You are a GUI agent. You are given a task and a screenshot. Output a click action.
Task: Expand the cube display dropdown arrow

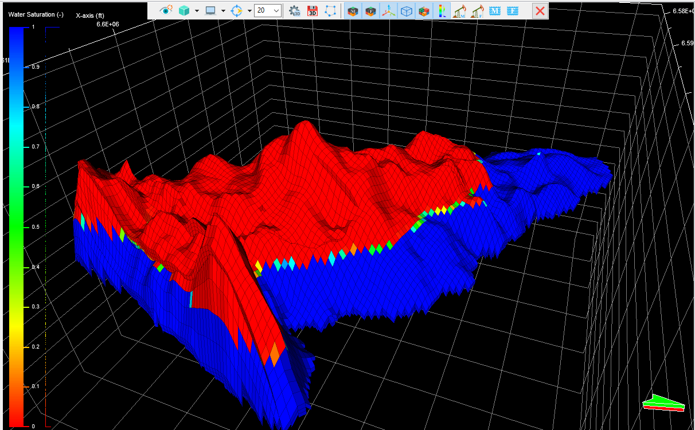[197, 10]
